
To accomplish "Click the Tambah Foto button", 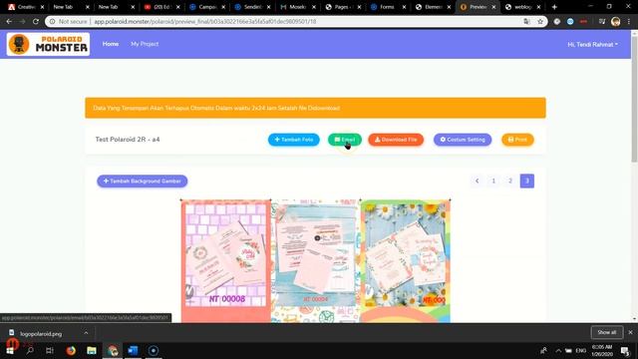I will pos(293,140).
